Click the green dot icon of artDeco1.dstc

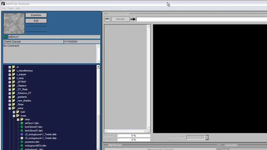tap(22, 123)
